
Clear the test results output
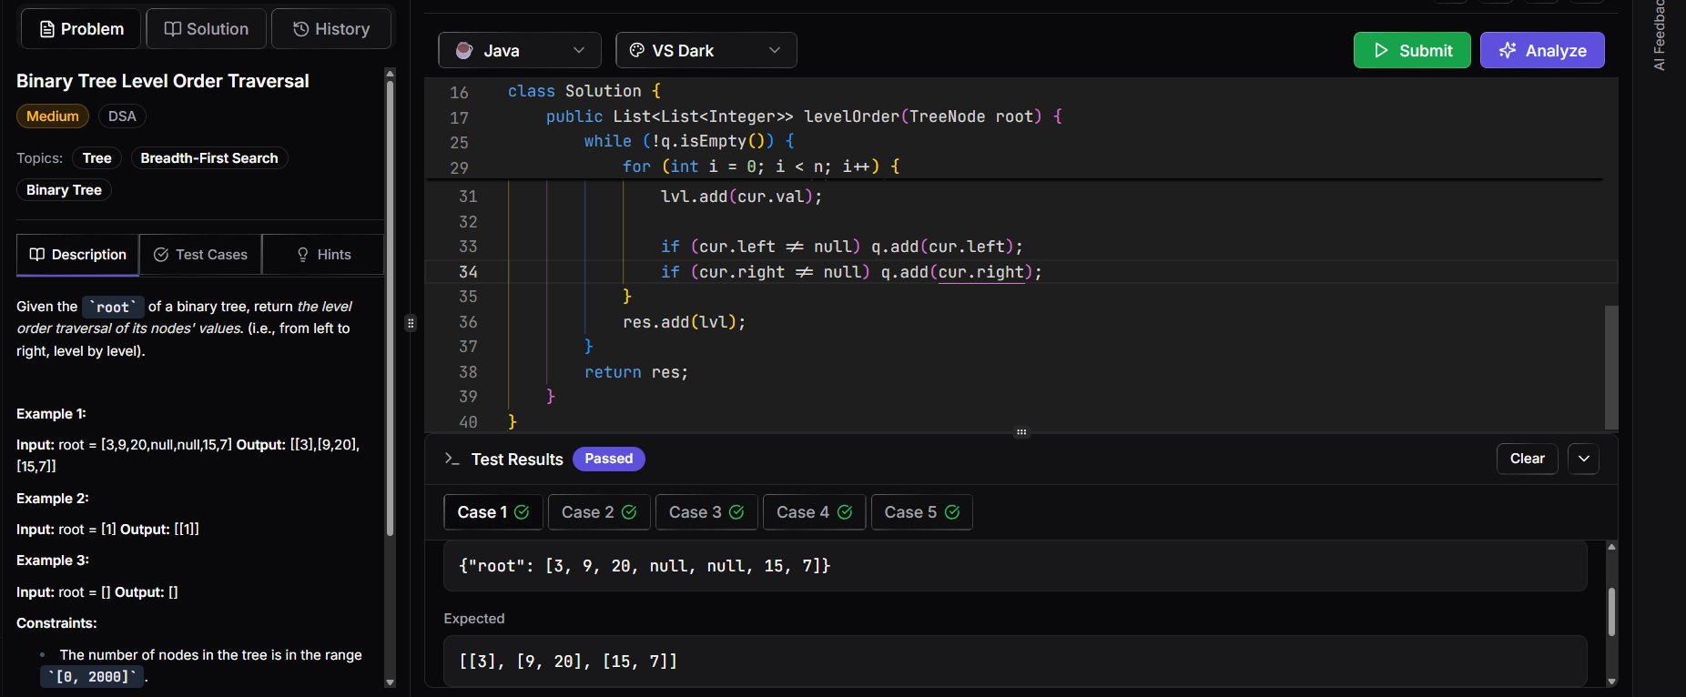tap(1527, 459)
